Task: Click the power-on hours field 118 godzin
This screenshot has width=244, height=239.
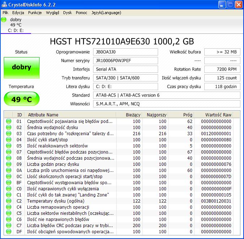Action: pyautogui.click(x=222, y=87)
